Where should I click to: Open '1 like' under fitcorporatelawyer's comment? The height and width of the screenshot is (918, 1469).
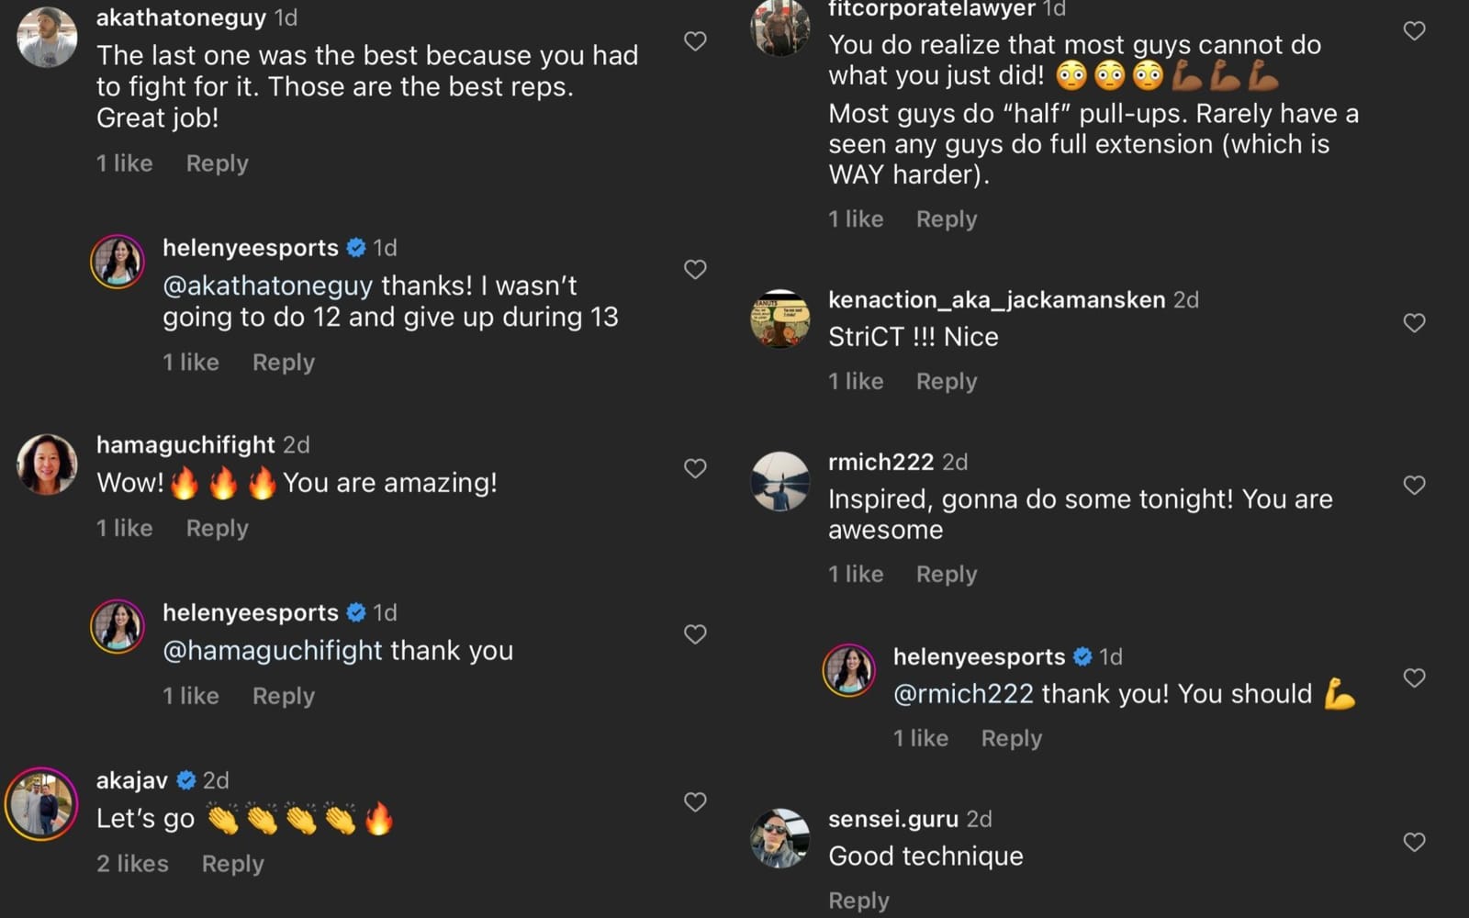pyautogui.click(x=855, y=218)
